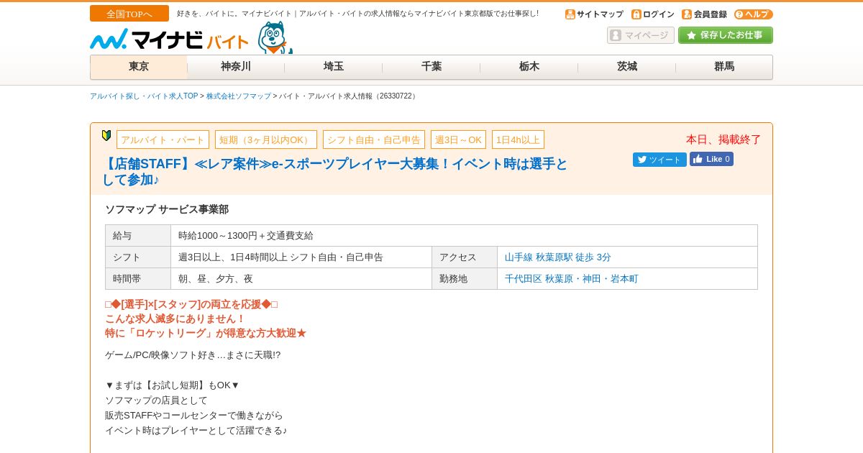This screenshot has width=863, height=453.
Task: Click the マイナビバイト logo
Action: pos(170,40)
